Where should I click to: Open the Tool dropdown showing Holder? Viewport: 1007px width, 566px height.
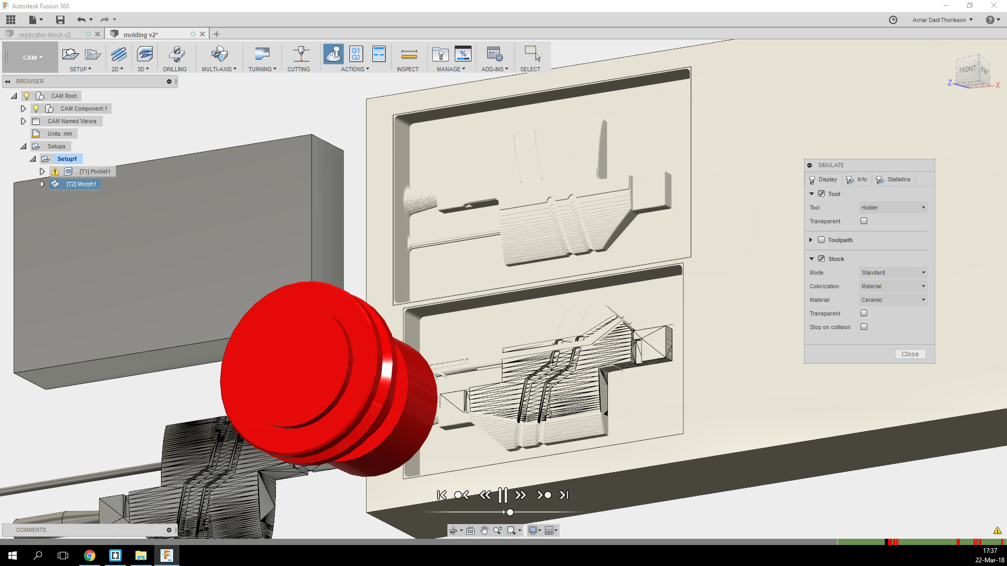(893, 208)
